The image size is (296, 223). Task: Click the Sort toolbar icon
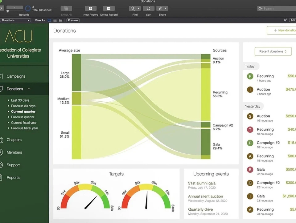[x=149, y=9]
